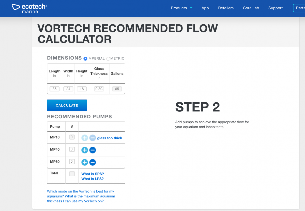
Task: Click the Length input field
Action: (x=54, y=89)
